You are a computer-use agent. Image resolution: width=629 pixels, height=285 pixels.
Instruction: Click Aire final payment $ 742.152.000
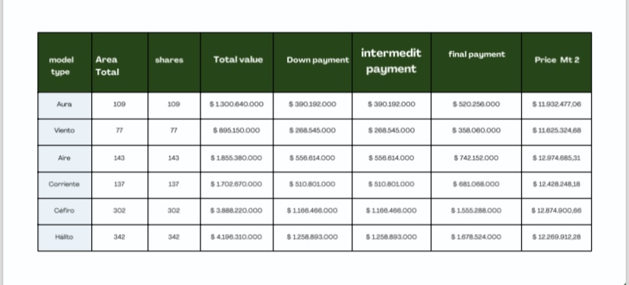(476, 158)
